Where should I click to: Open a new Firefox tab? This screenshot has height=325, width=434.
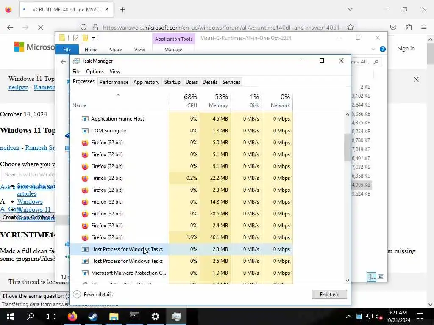122,10
